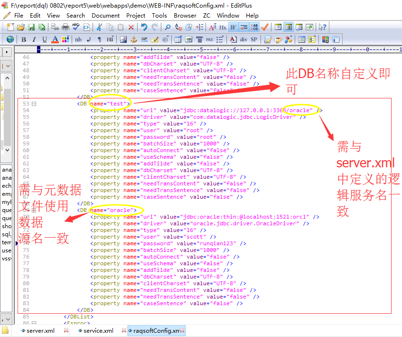The height and width of the screenshot is (337, 402).
Task: Toggle Bold formatting button
Action: (24, 39)
